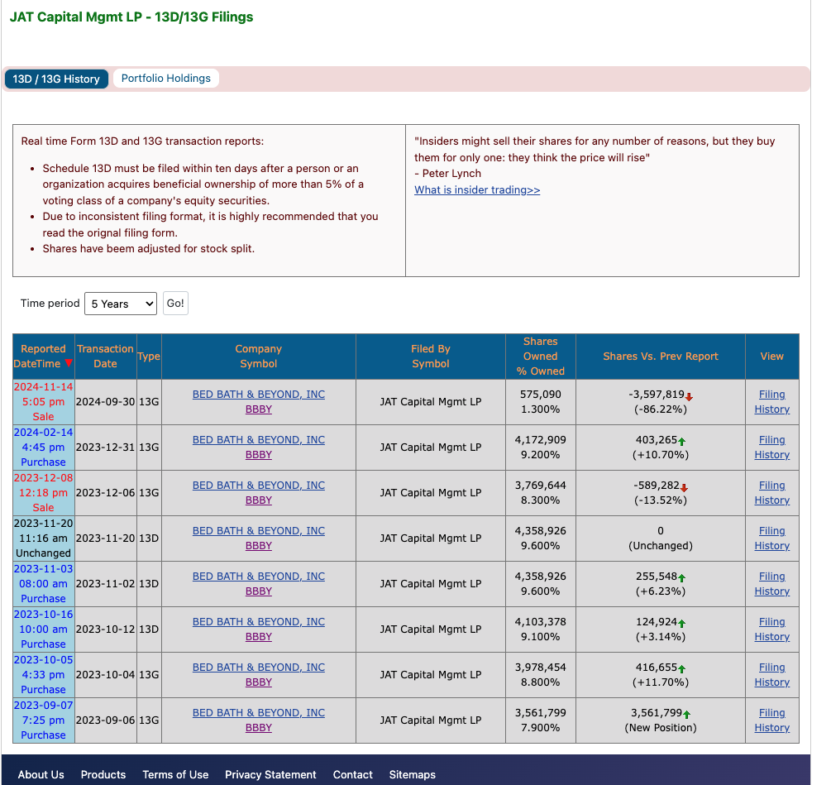
Task: Open BBBY symbol link in 2023-10-16 row
Action: [259, 637]
